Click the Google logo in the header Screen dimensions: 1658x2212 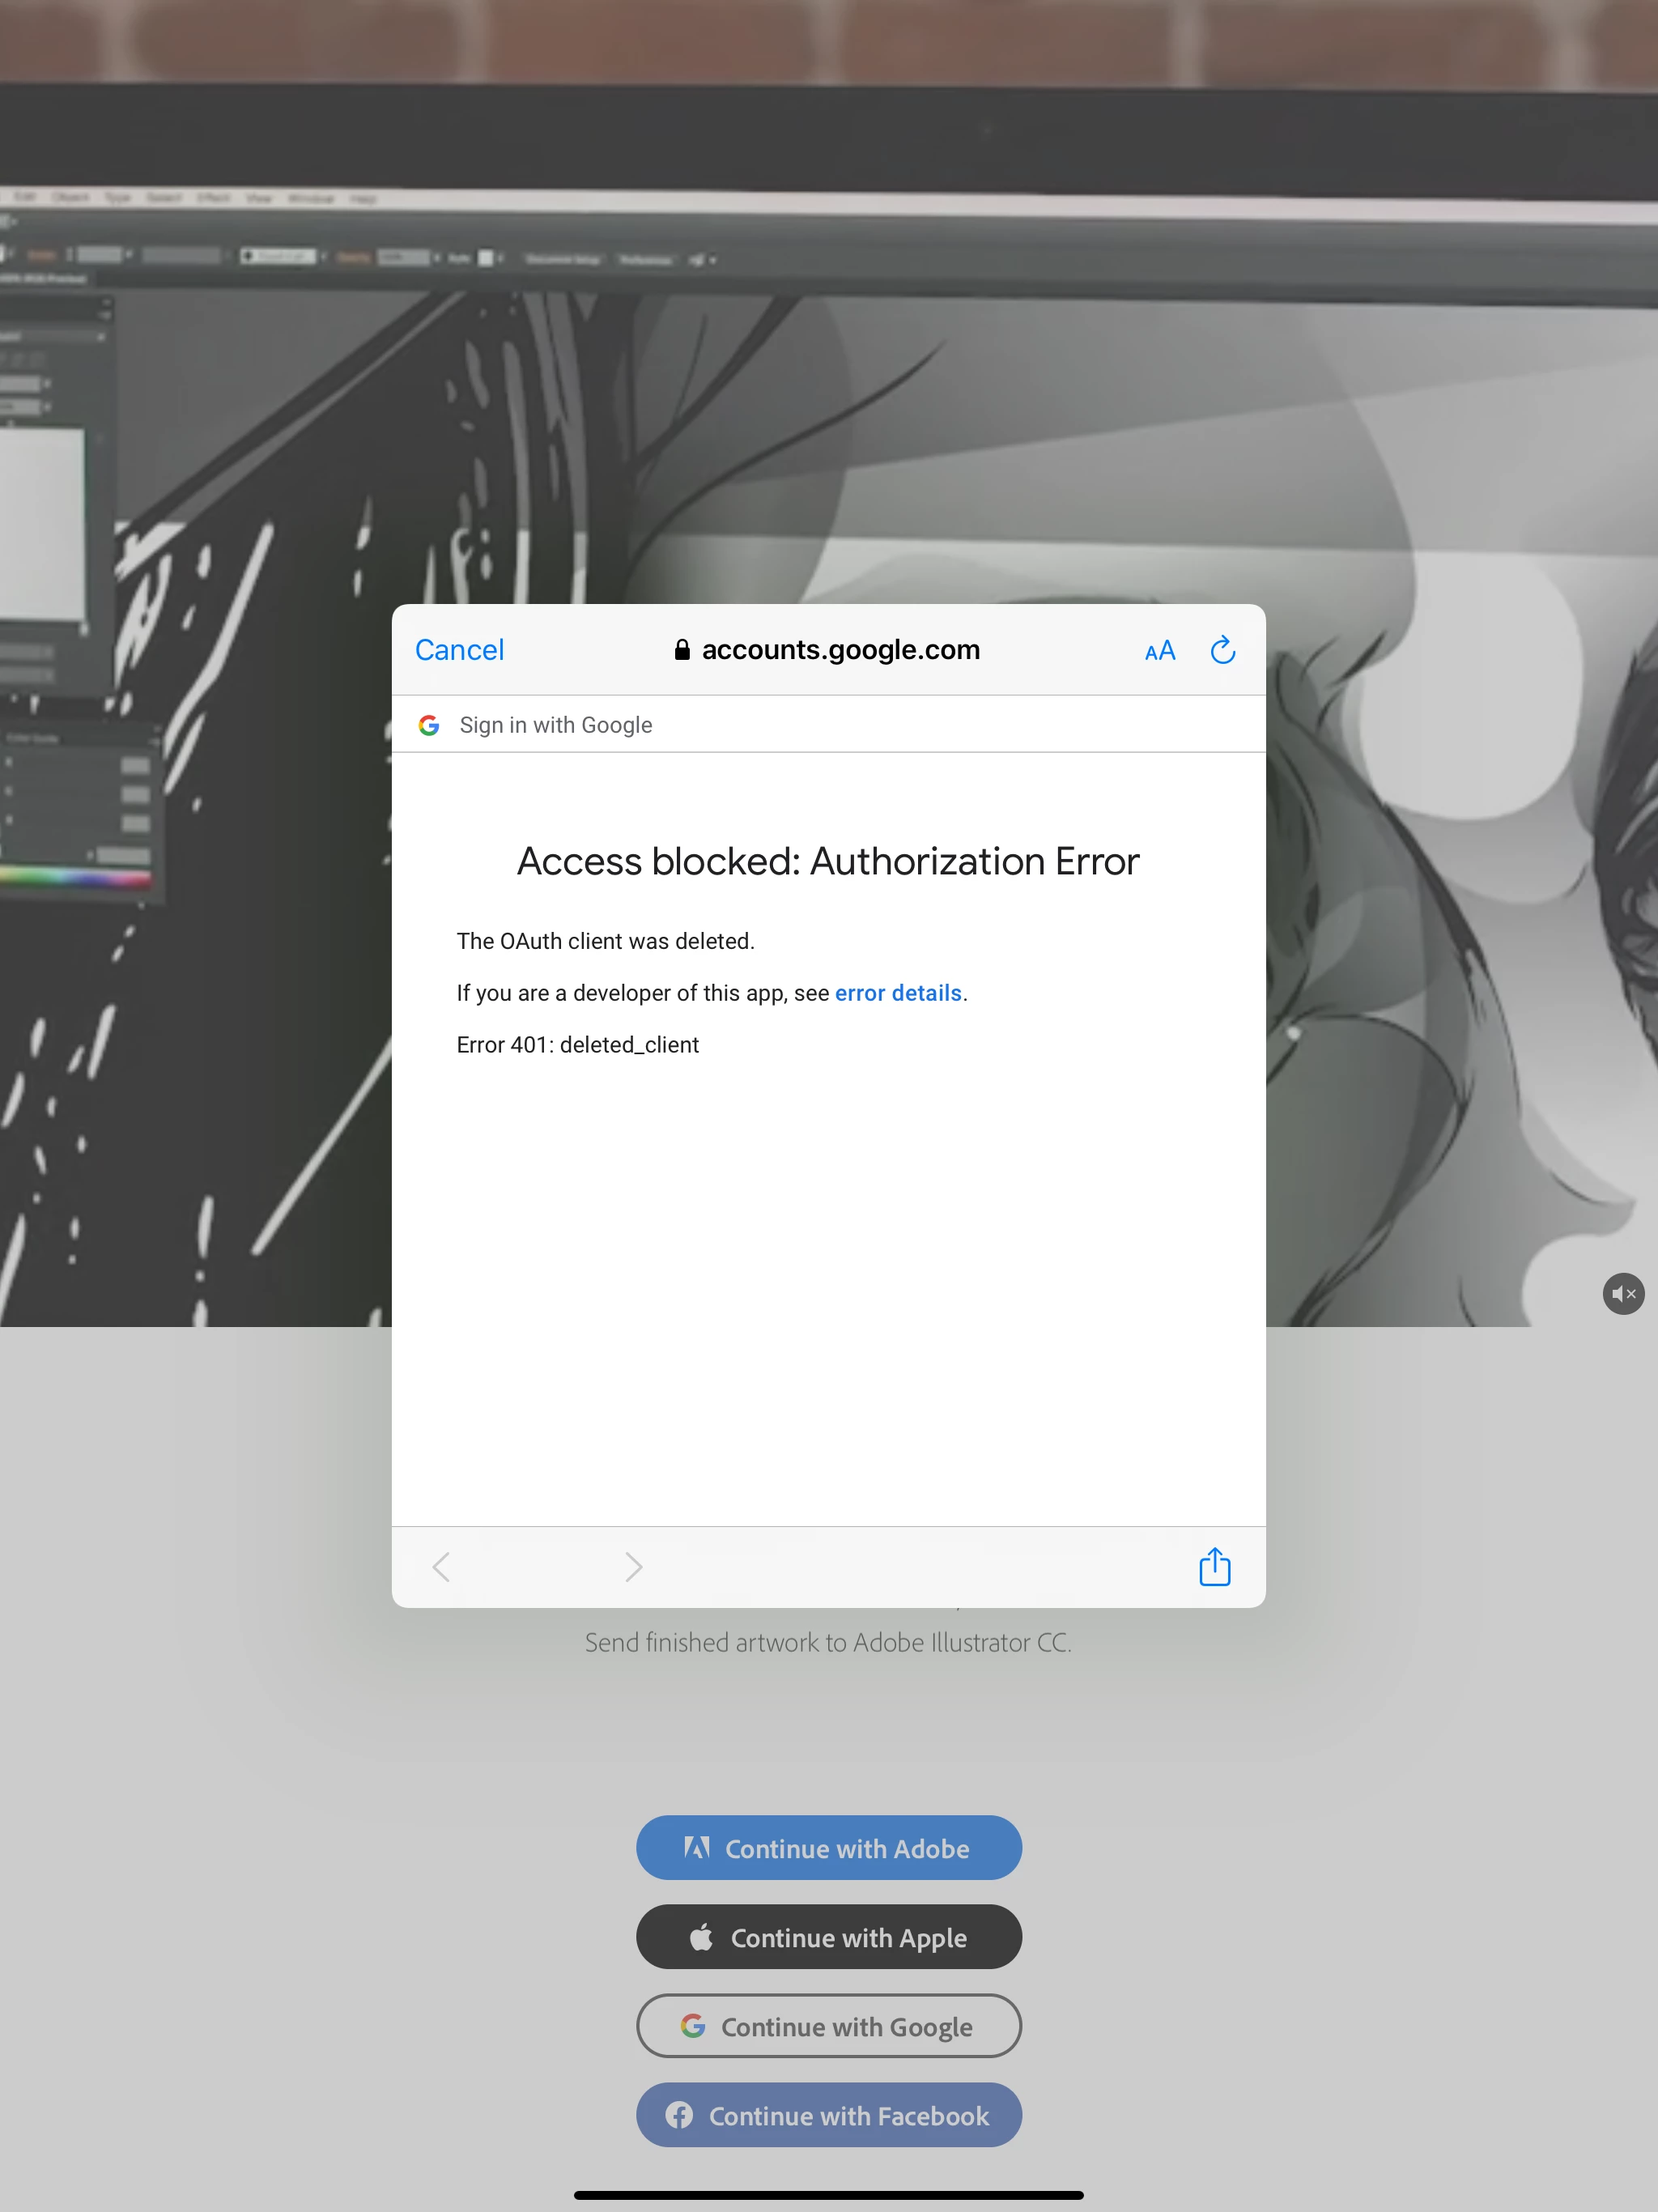point(429,725)
